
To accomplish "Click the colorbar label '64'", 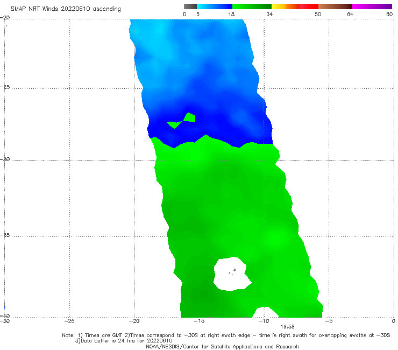I will [350, 15].
